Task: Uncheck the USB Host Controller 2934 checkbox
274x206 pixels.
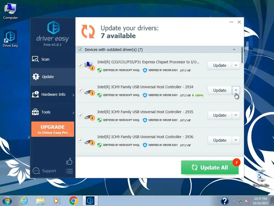Action: click(x=80, y=90)
